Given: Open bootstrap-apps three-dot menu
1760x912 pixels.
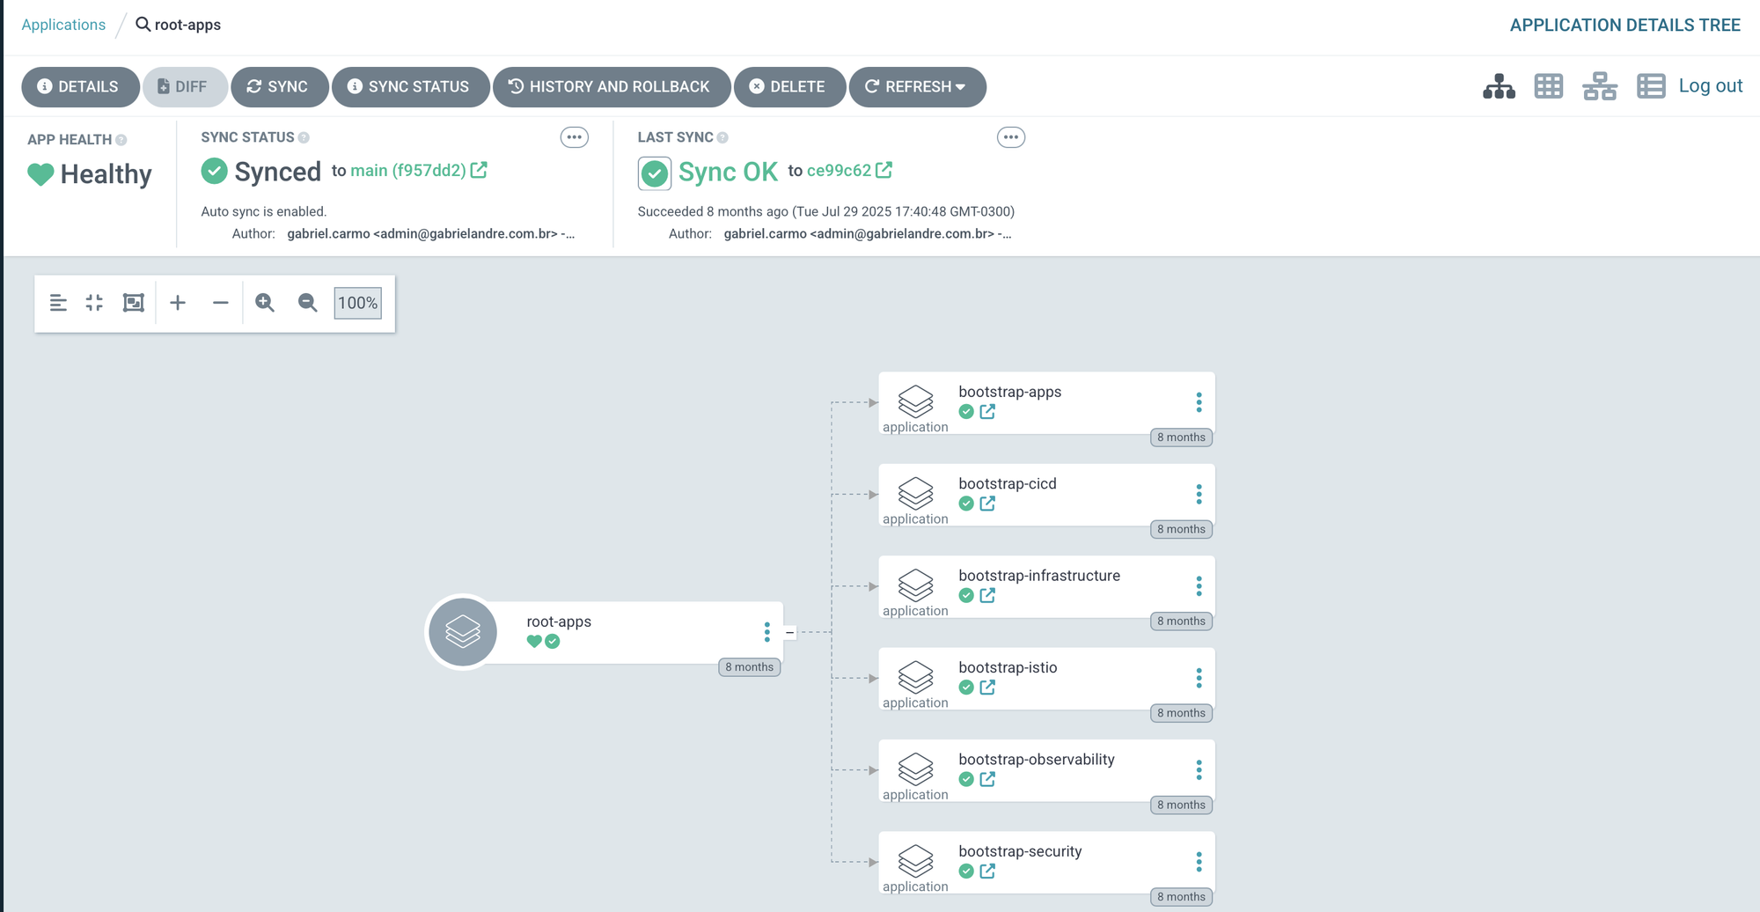Looking at the screenshot, I should point(1199,402).
